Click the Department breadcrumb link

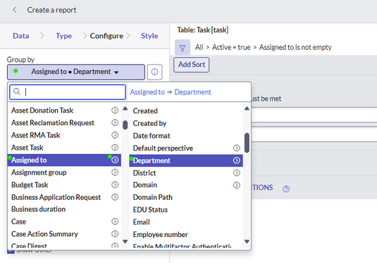(x=192, y=92)
